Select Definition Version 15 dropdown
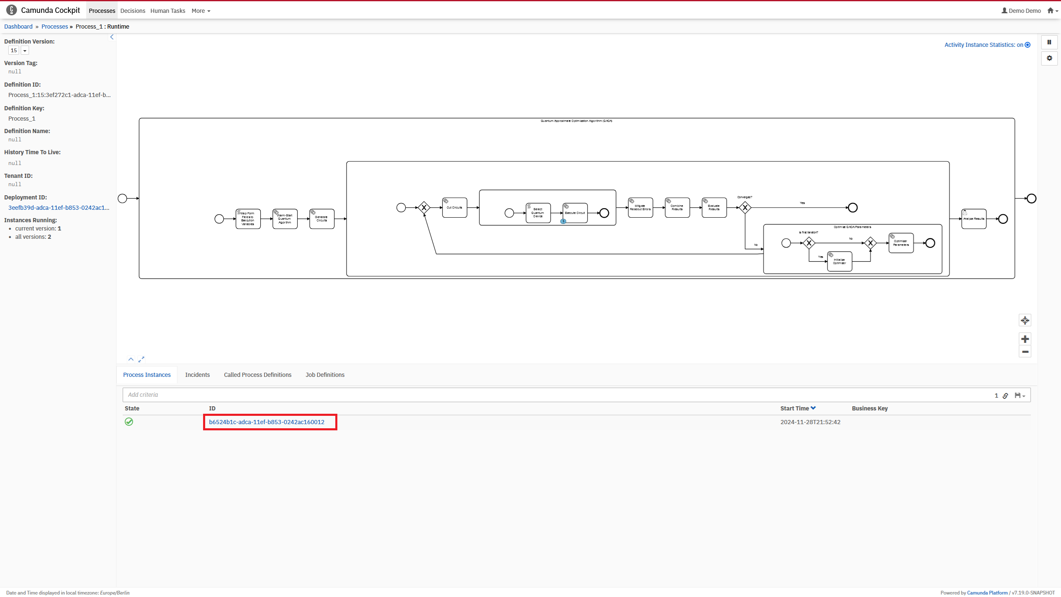Viewport: 1061px width, 597px height. 24,50
